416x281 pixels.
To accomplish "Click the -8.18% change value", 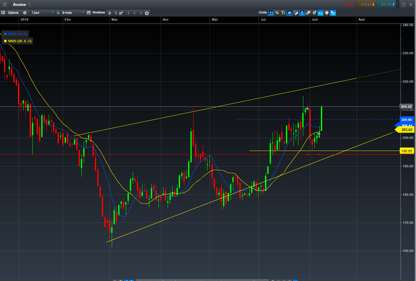I will coord(348,5).
